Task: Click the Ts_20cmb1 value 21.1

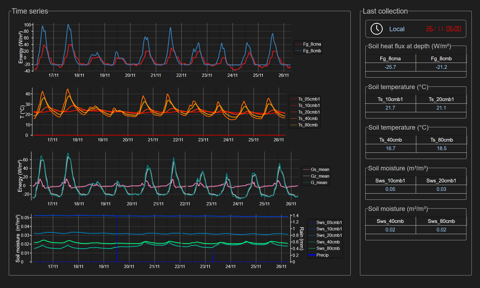Action: pos(441,108)
